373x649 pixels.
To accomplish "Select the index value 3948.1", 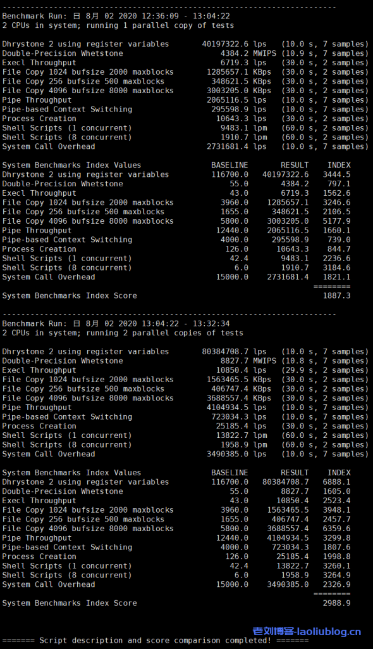I will pos(337,510).
